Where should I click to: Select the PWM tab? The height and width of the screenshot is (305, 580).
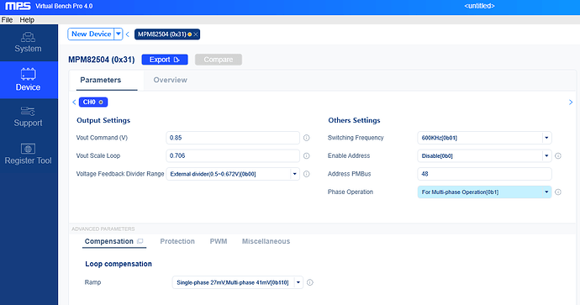[x=219, y=241]
